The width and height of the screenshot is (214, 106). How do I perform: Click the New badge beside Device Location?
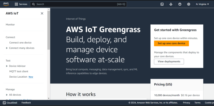31,77
